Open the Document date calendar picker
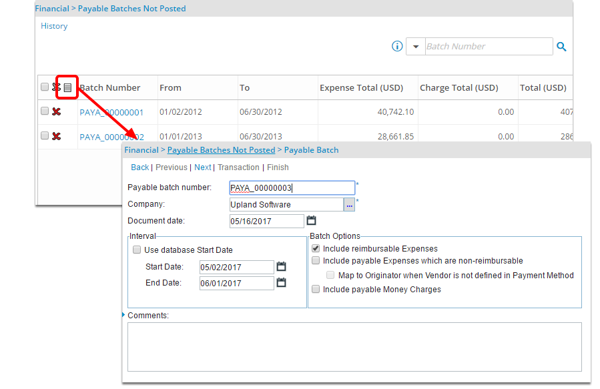Viewport: 600px width, 389px height. (x=311, y=220)
